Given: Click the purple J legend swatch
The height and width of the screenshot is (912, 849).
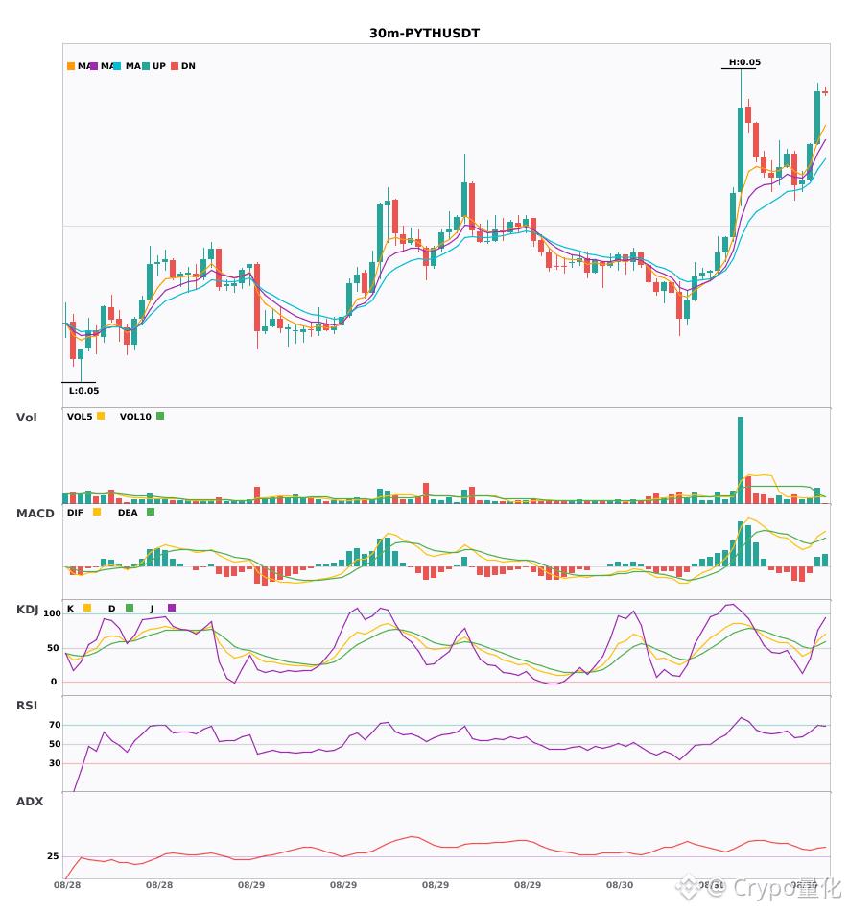Looking at the screenshot, I should (172, 608).
